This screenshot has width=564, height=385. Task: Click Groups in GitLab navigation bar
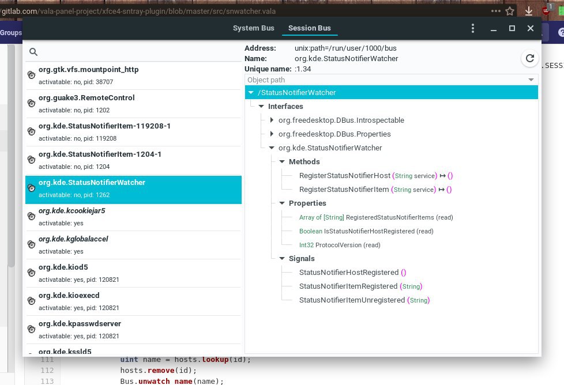pyautogui.click(x=11, y=33)
